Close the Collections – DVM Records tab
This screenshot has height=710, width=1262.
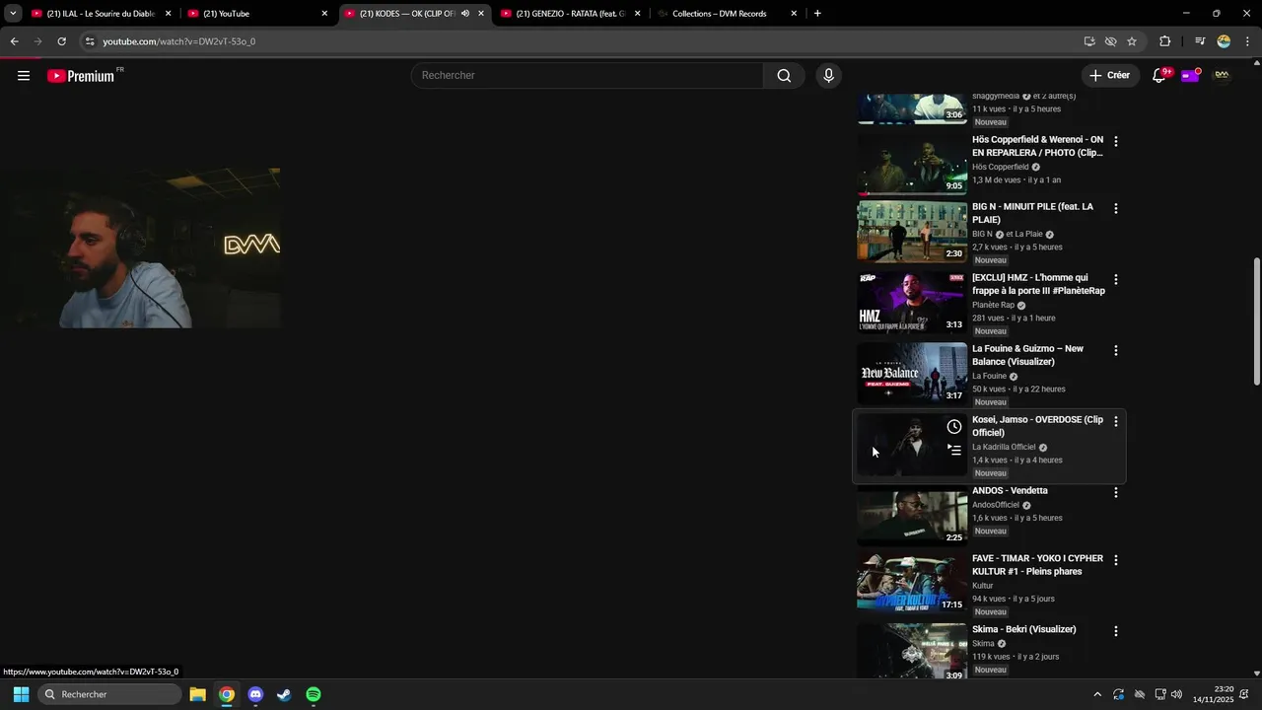point(794,14)
